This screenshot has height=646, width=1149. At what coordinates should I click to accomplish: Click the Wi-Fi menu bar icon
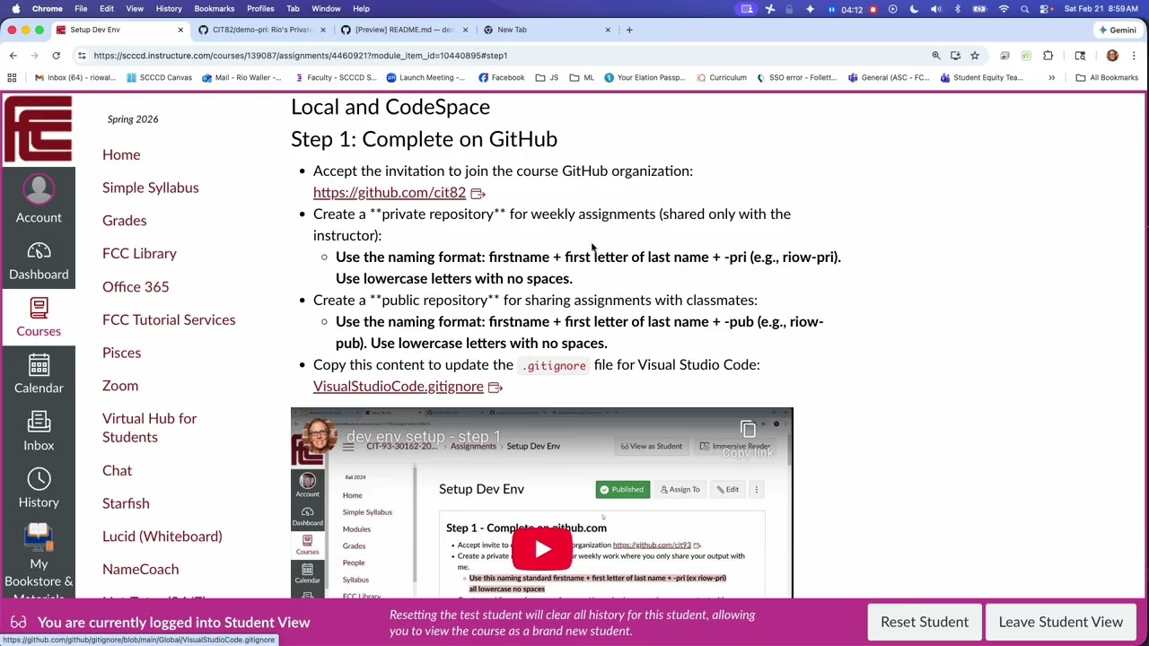pos(1004,9)
